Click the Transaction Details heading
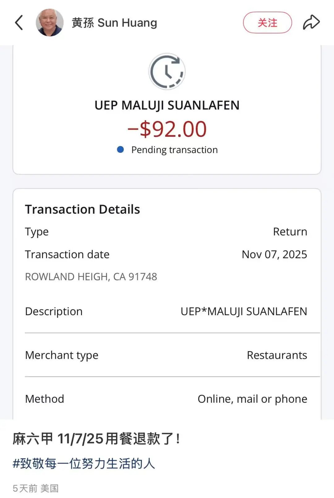The image size is (334, 498). [x=83, y=209]
